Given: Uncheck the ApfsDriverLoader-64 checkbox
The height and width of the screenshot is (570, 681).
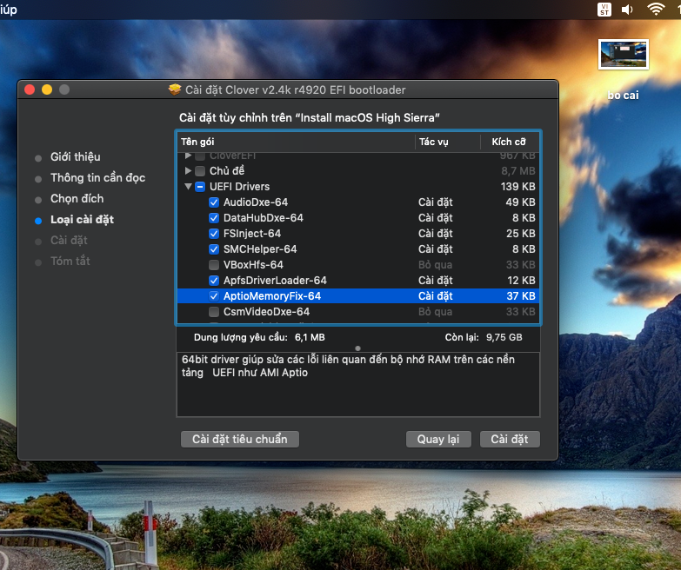Looking at the screenshot, I should coord(214,281).
